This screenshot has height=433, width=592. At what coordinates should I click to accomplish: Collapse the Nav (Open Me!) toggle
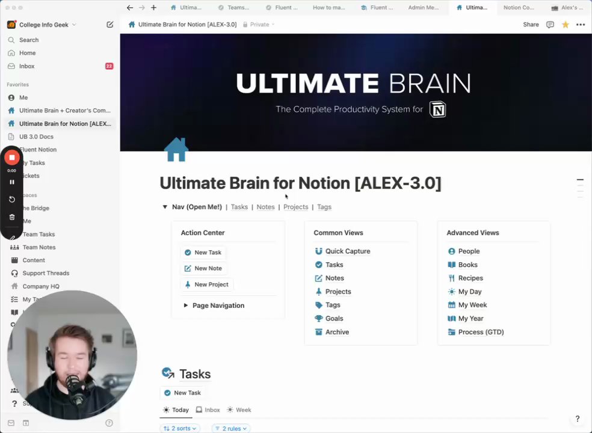tap(165, 207)
